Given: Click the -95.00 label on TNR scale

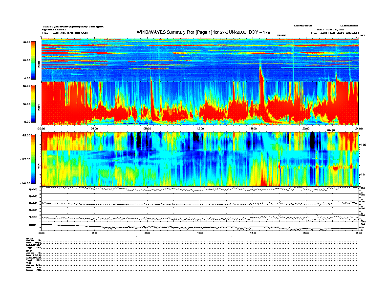Looking at the screenshot, I should [26, 135].
